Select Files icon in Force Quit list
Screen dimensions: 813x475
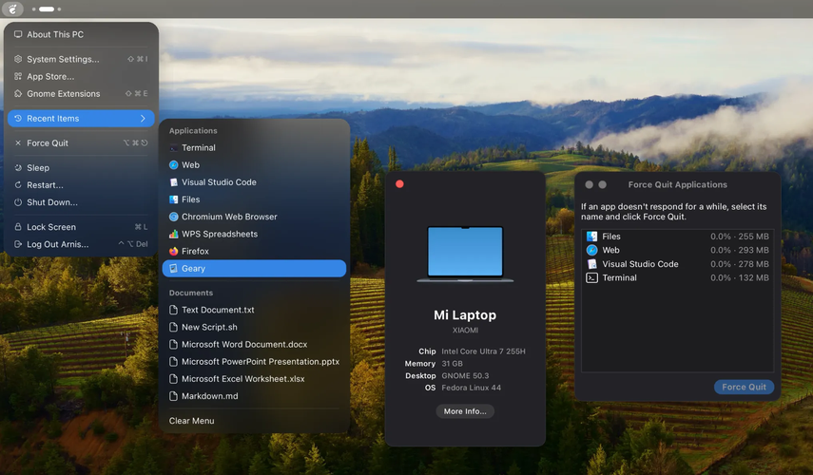(591, 237)
